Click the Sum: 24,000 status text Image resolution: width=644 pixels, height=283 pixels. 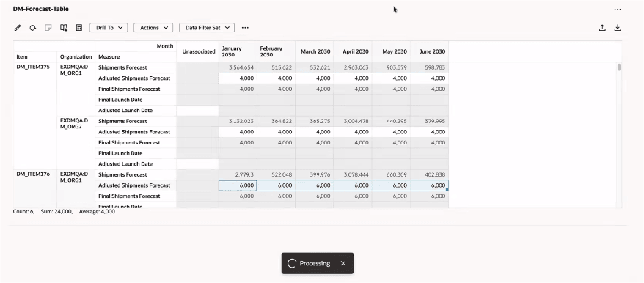coord(56,212)
